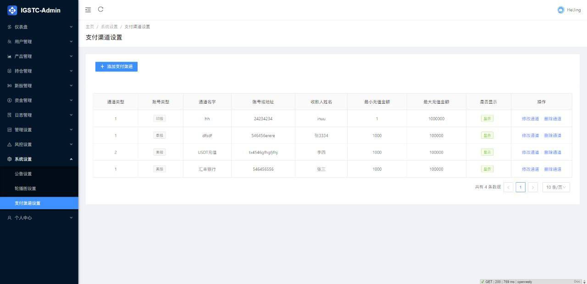
Task: Click the 资金管理 money icon
Action: tap(10, 100)
